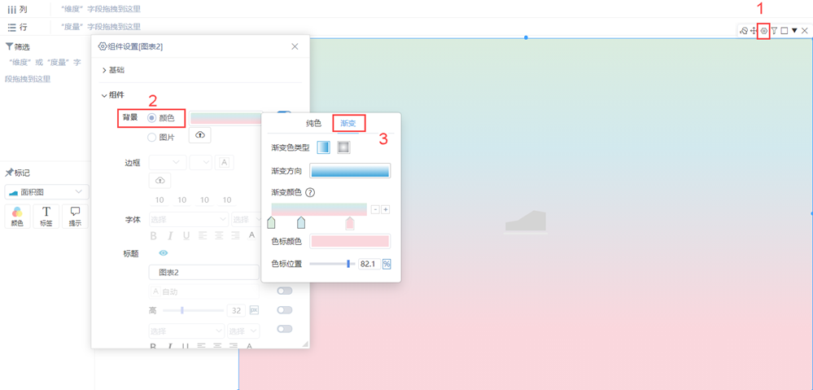This screenshot has width=813, height=390.
Task: Open the 字体 font size 选择 dropdown
Action: pyautogui.click(x=247, y=219)
